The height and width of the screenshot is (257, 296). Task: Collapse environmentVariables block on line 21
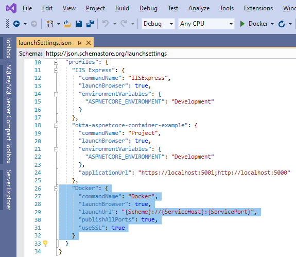(56, 149)
